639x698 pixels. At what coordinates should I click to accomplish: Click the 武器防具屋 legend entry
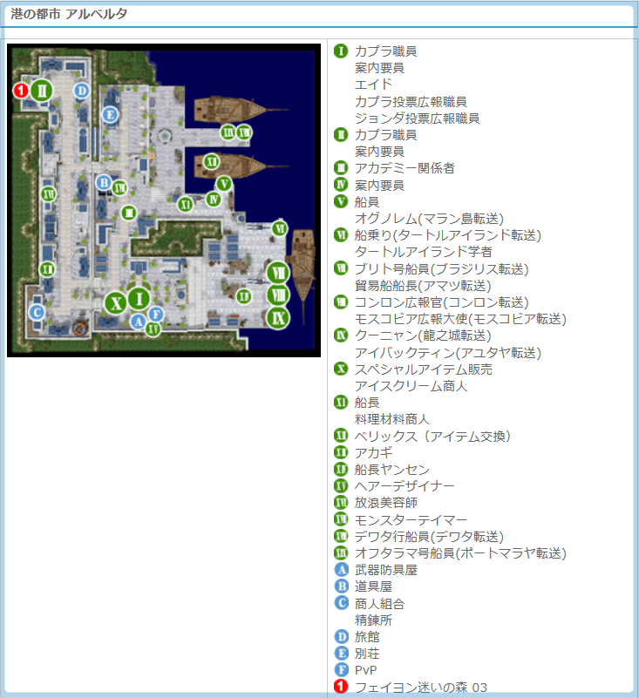385,570
